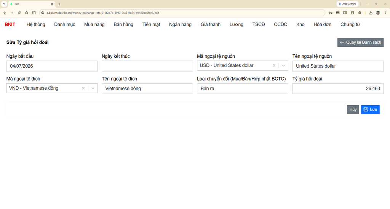This screenshot has width=390, height=209.
Task: Open browser profile avatar
Action: 378,13
